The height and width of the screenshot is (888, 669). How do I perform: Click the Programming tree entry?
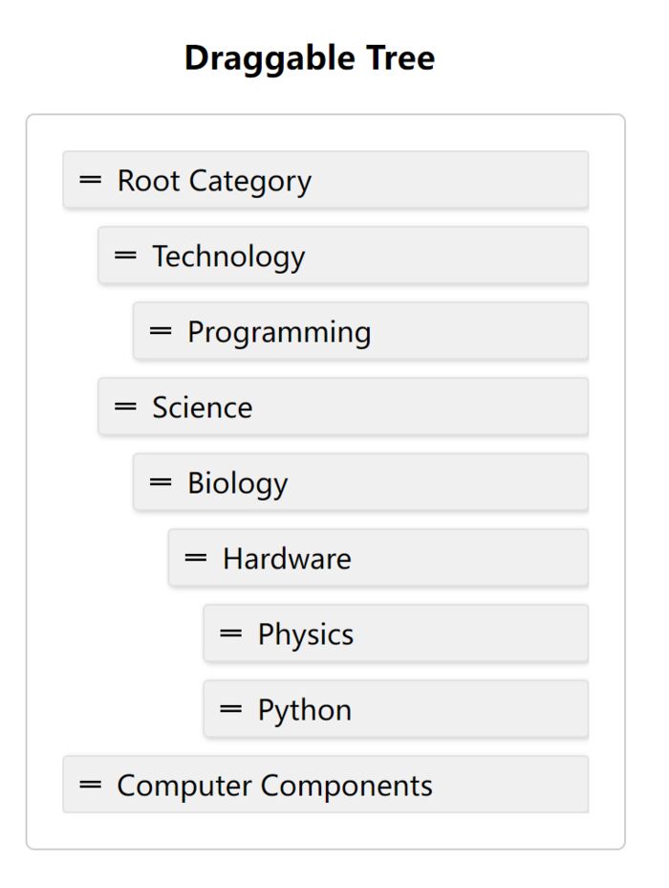coord(279,332)
